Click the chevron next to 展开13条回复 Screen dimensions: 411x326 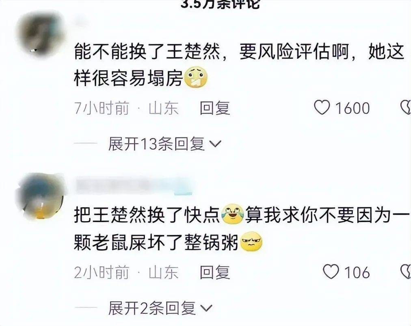pos(216,145)
